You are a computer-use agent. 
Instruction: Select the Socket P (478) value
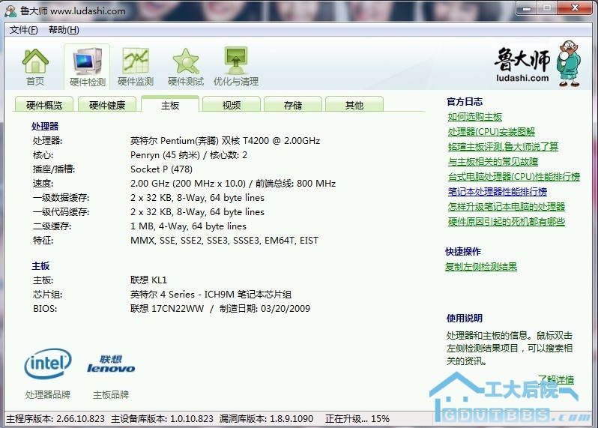pos(161,169)
